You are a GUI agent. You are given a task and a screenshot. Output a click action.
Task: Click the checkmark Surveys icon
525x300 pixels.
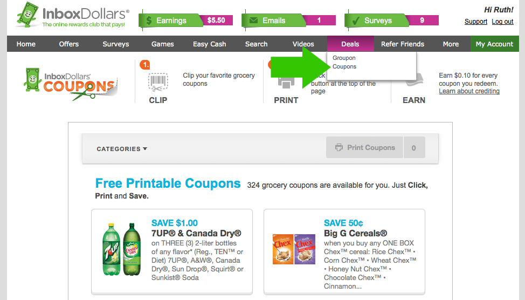point(356,21)
